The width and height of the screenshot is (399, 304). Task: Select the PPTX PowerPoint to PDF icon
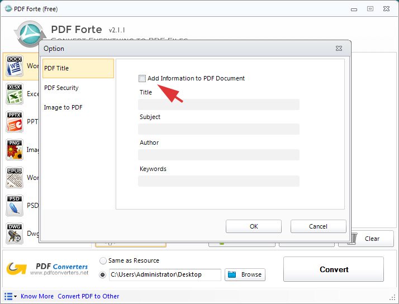pos(15,122)
